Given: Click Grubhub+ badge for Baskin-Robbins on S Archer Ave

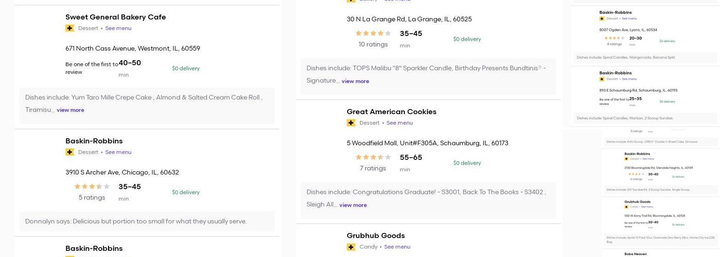Looking at the screenshot, I should click(x=70, y=152).
